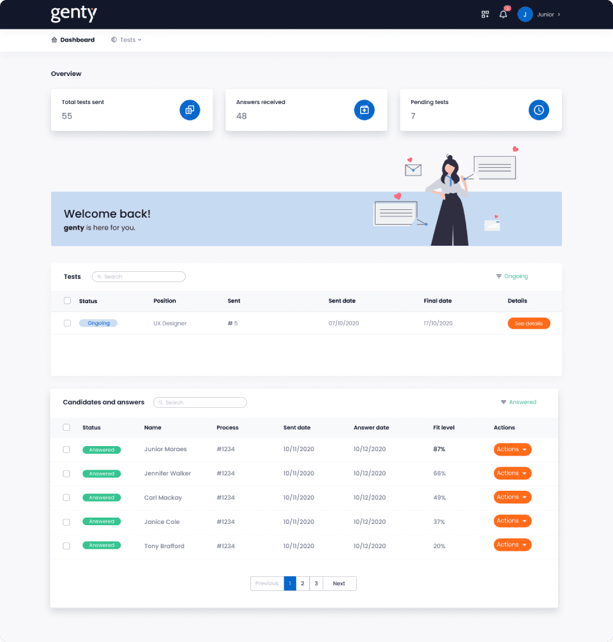The width and height of the screenshot is (613, 642).
Task: Select all candidates header checkbox
Action: click(x=66, y=427)
